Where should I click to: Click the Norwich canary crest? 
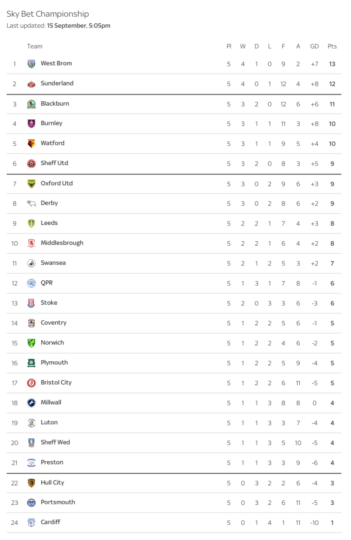[31, 343]
